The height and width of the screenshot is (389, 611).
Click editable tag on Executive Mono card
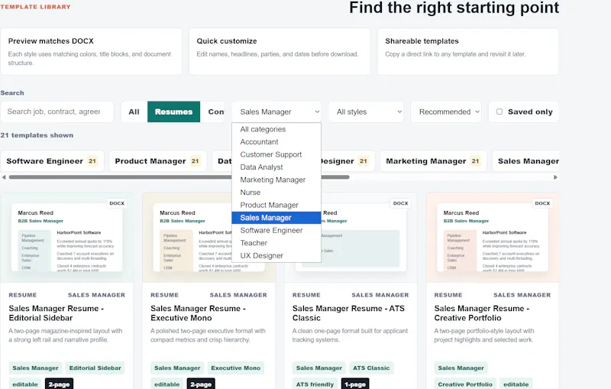tap(166, 384)
